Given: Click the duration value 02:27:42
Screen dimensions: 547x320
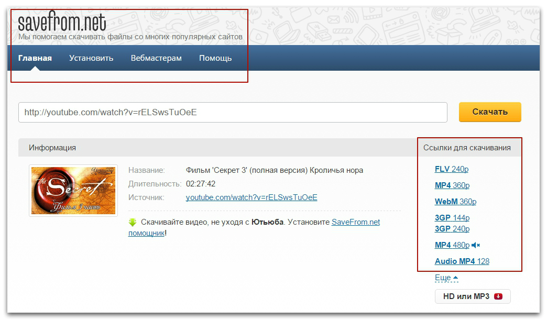Looking at the screenshot, I should (x=201, y=184).
